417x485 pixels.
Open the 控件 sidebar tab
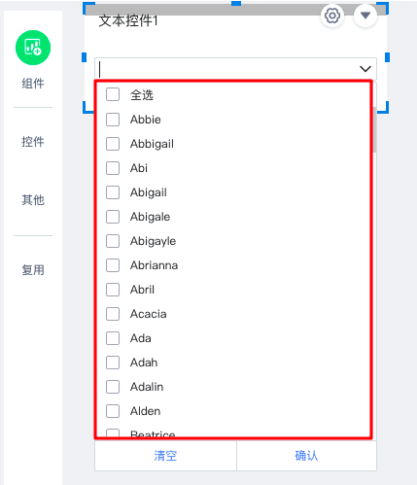33,142
